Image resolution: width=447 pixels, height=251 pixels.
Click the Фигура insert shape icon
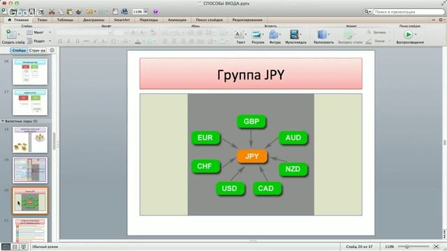coord(274,34)
